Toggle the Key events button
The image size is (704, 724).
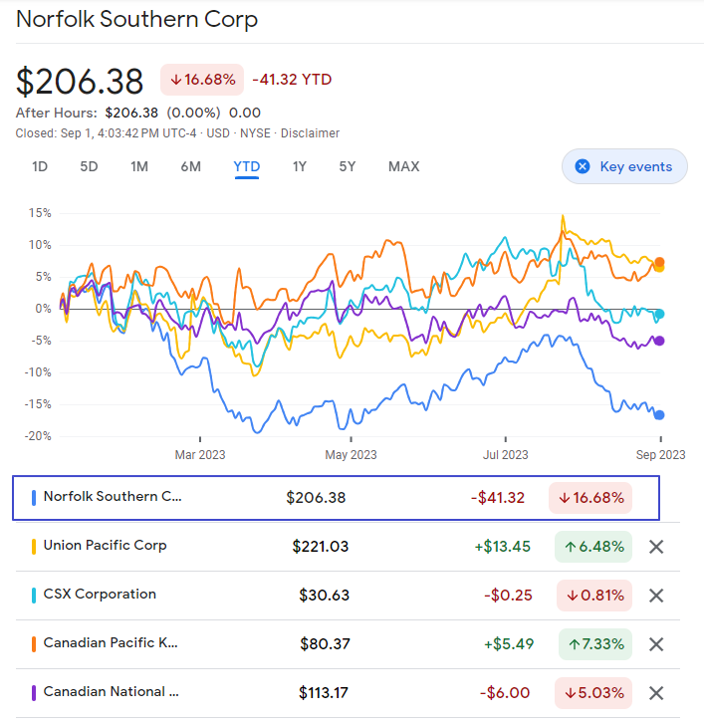[624, 166]
